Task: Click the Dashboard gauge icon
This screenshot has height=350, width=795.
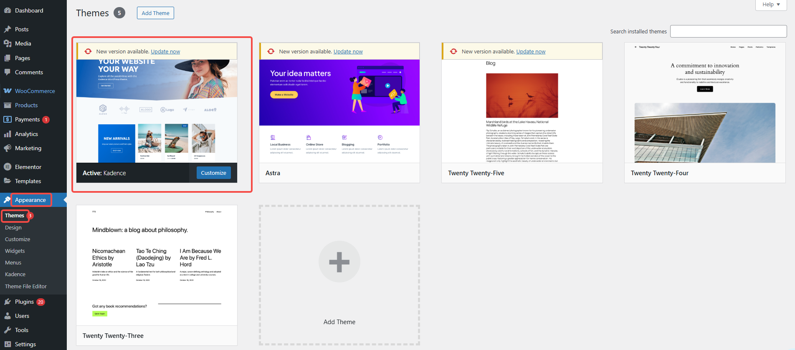Action: click(8, 10)
